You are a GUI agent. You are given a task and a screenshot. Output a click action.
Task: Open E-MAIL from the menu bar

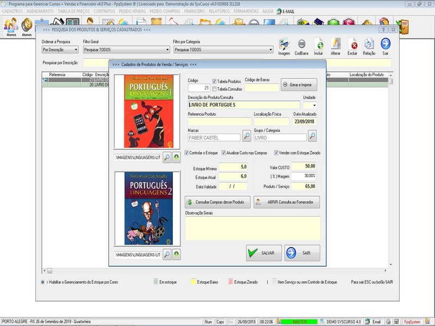pyautogui.click(x=285, y=11)
